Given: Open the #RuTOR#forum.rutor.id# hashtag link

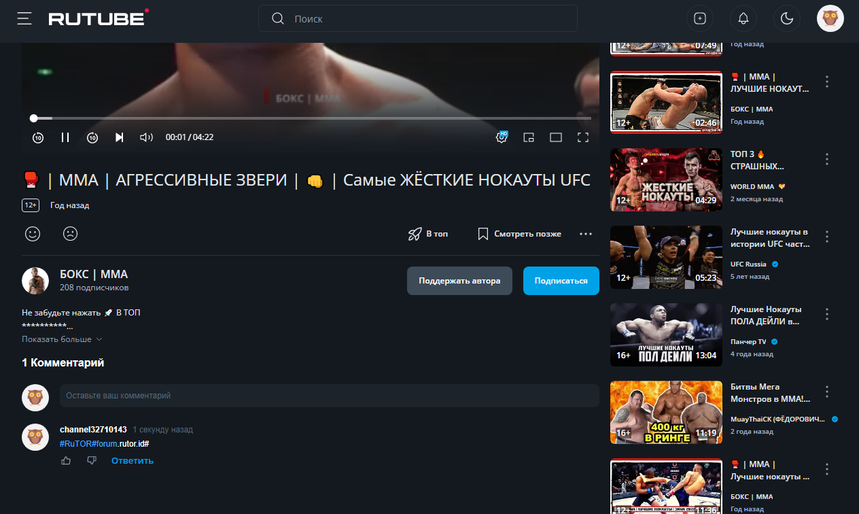Looking at the screenshot, I should pyautogui.click(x=104, y=443).
